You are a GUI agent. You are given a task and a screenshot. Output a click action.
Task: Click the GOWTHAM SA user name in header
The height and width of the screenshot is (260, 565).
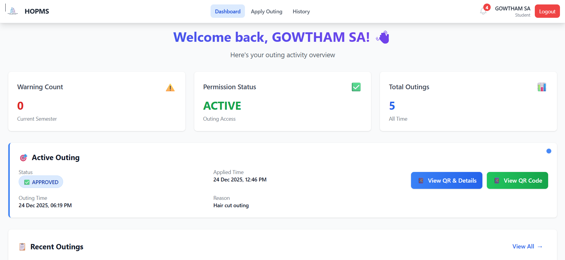point(513,8)
